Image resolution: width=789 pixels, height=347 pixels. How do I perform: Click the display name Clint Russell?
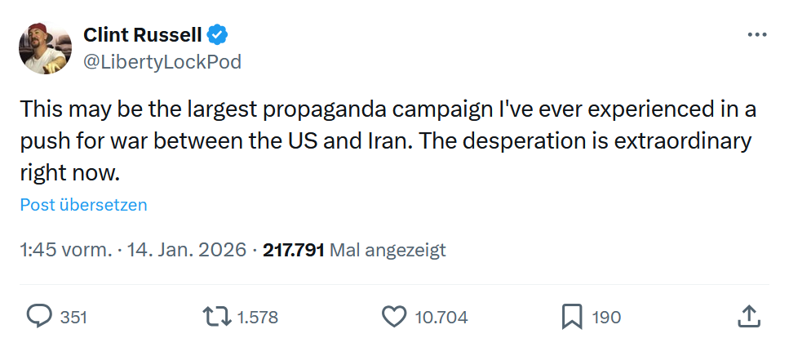pos(142,34)
